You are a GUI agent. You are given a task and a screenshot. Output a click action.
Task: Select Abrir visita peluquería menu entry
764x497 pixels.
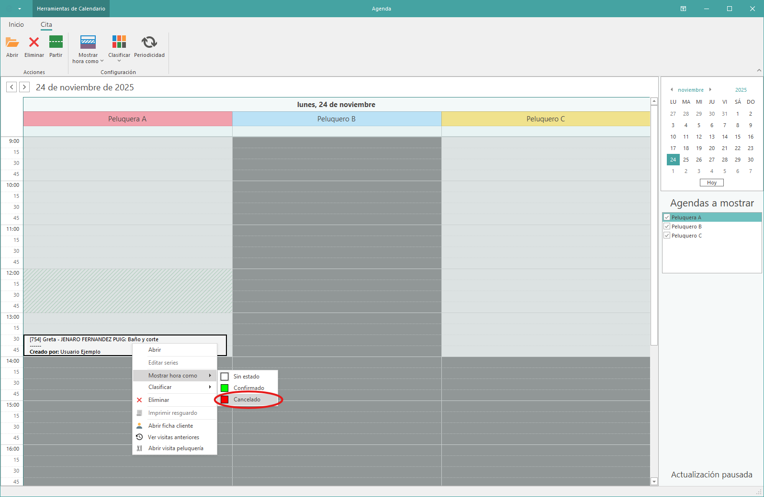[175, 448]
